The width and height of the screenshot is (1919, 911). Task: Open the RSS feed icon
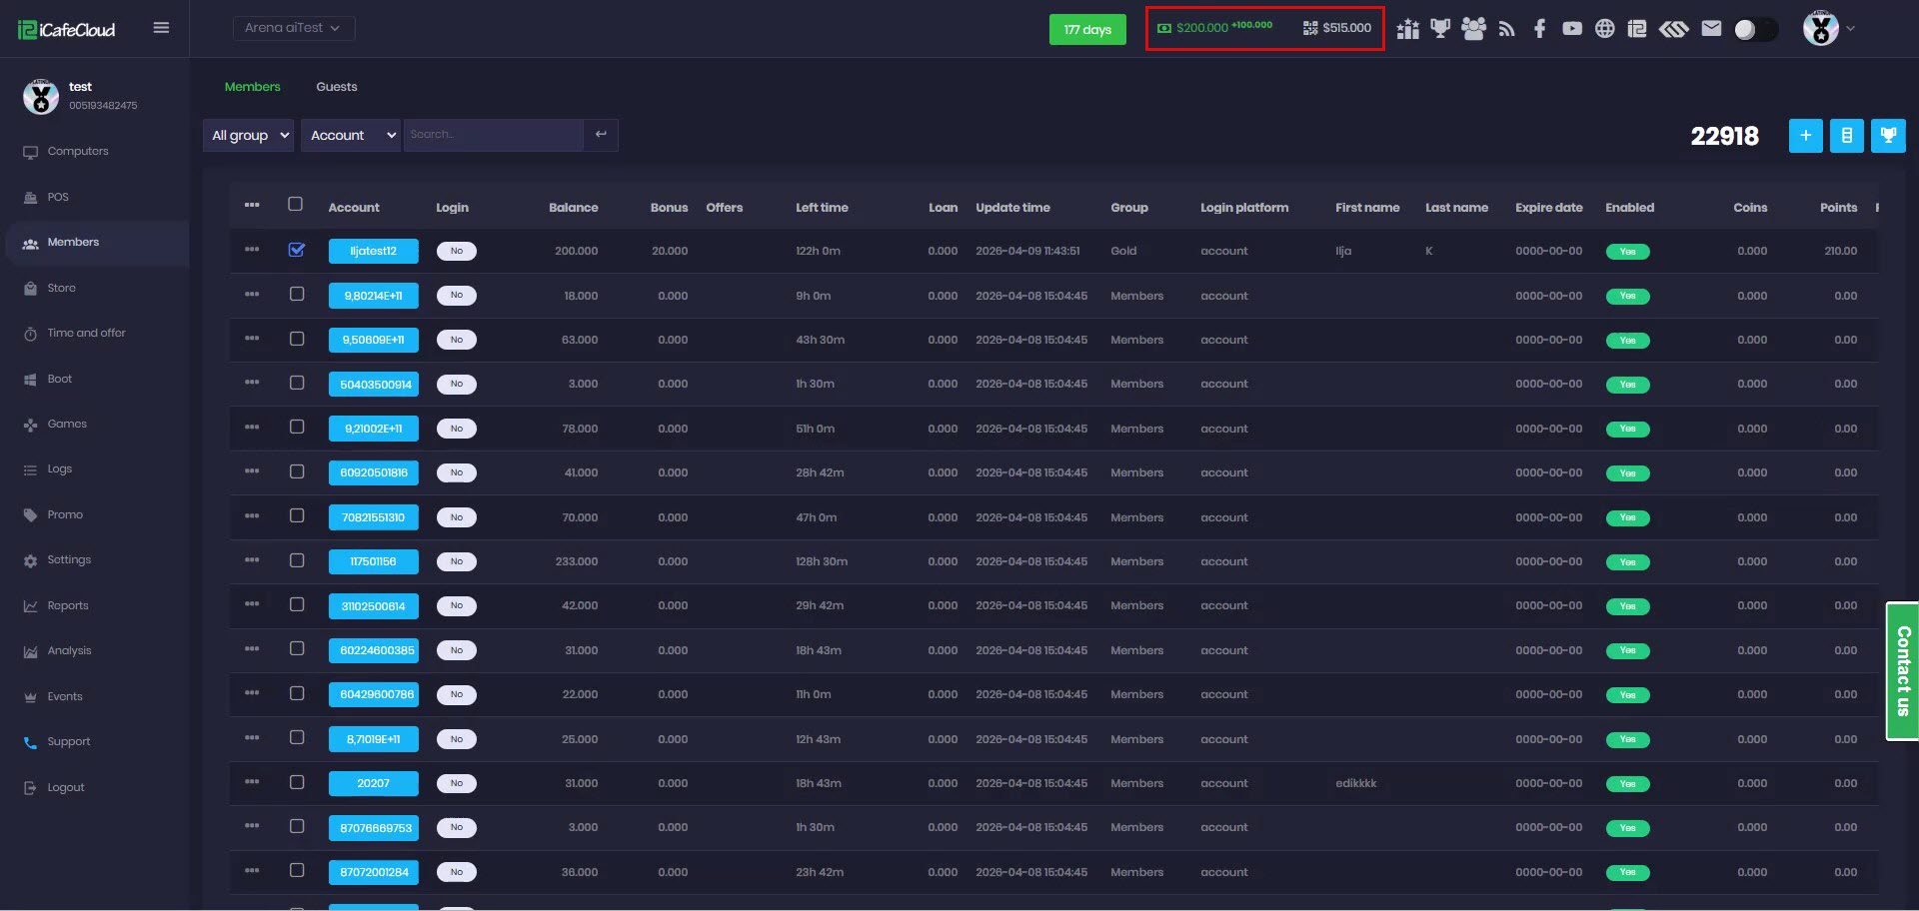click(1507, 29)
